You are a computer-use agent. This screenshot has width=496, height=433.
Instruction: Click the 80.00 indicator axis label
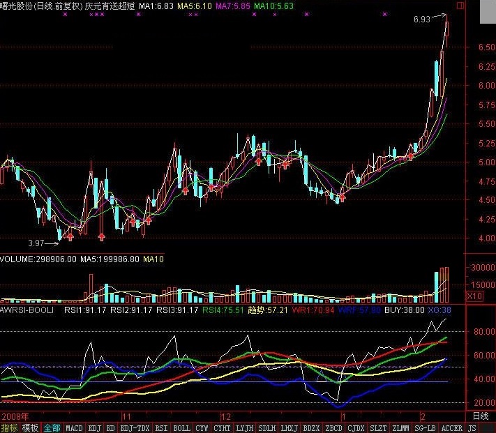click(484, 331)
